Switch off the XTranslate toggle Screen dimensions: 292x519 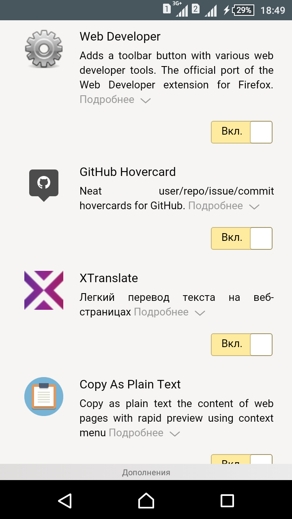coord(242,345)
